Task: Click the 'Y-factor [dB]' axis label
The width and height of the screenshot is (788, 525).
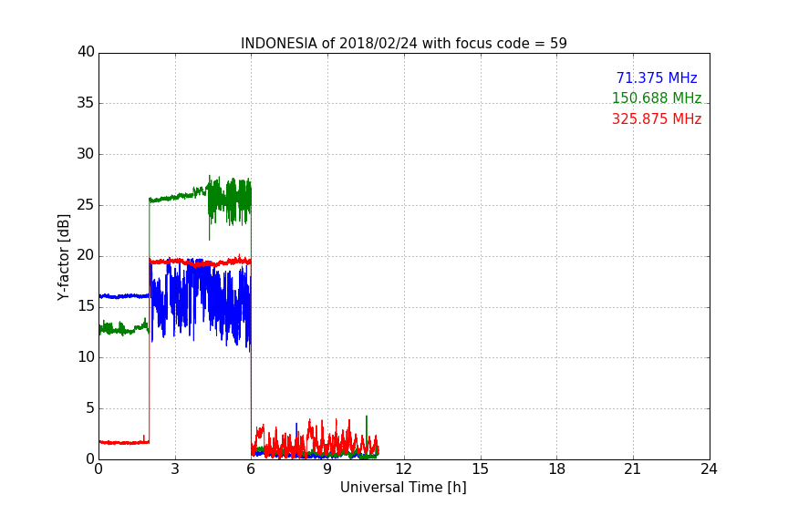Action: pyautogui.click(x=63, y=257)
